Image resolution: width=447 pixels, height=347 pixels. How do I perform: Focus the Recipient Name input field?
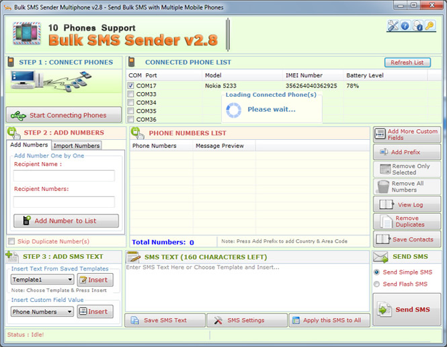[64, 176]
